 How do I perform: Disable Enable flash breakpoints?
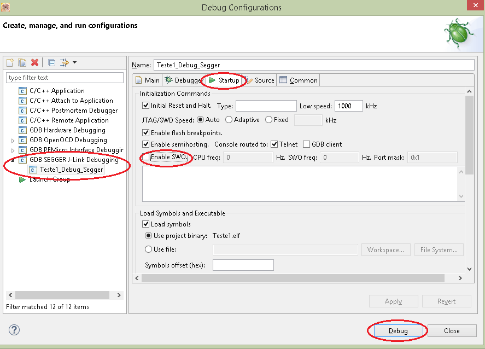[x=145, y=132]
